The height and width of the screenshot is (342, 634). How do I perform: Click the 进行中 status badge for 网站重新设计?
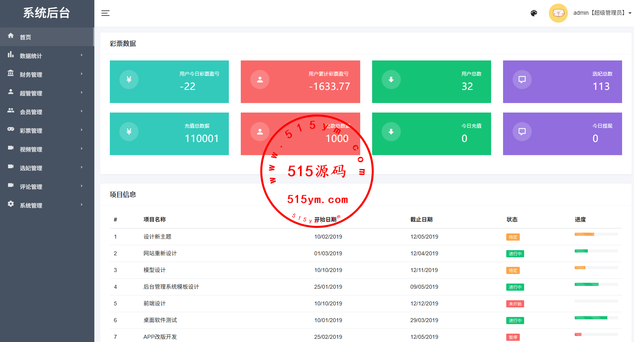coord(515,254)
